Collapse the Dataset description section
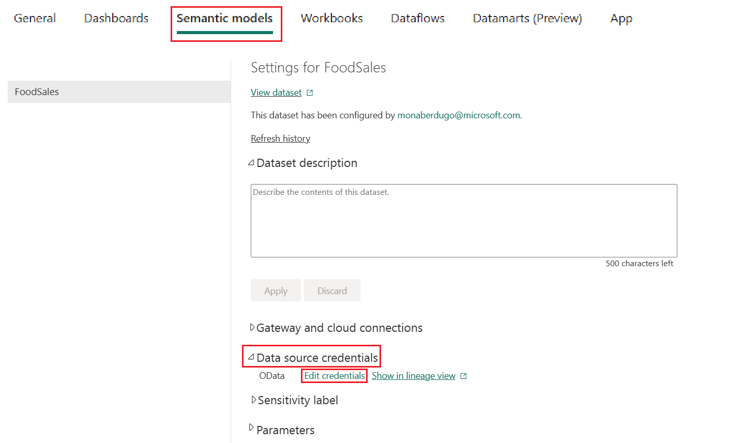Viewport: 742px width, 443px height. (252, 162)
